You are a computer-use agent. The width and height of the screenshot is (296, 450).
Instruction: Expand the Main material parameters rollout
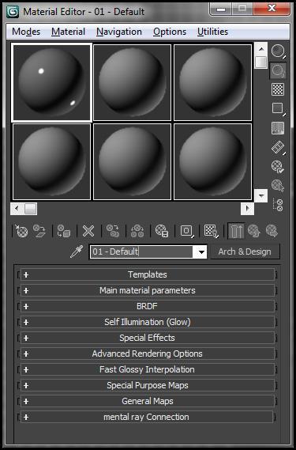pyautogui.click(x=148, y=290)
